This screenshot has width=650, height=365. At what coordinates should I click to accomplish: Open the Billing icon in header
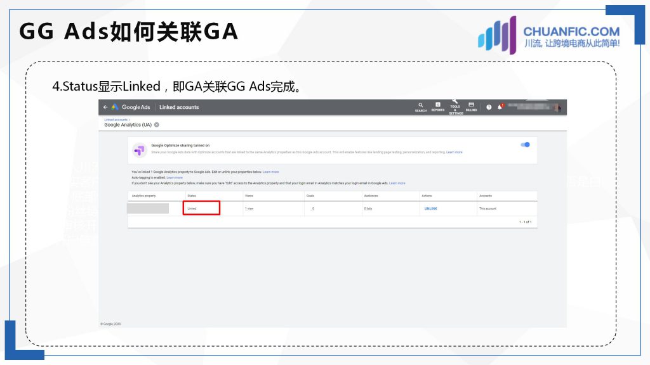tap(472, 106)
